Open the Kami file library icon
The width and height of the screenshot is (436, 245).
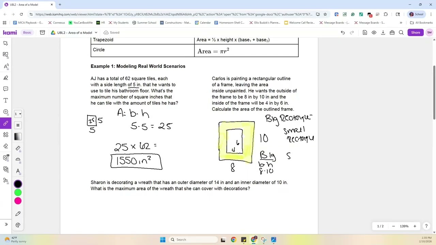pyautogui.click(x=42, y=32)
